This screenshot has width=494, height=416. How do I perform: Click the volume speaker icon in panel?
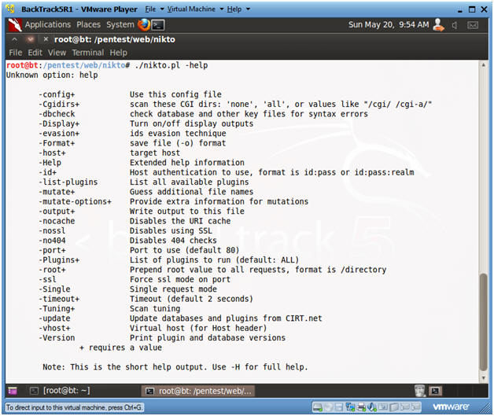[455, 25]
